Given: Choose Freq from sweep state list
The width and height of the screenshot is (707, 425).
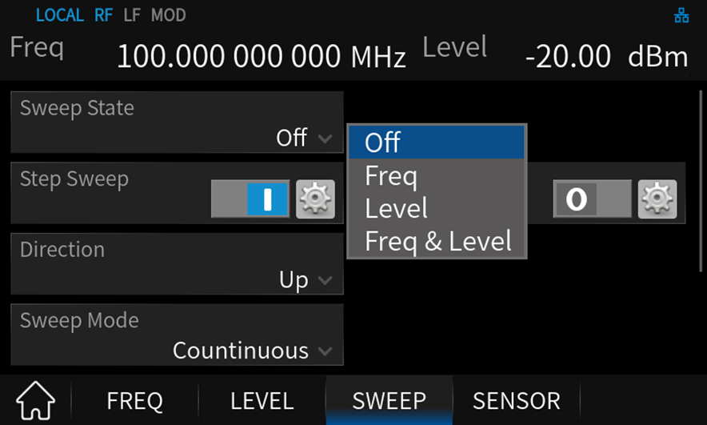Looking at the screenshot, I should point(437,175).
